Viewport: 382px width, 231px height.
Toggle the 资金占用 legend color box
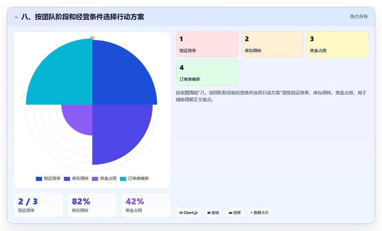click(x=95, y=179)
